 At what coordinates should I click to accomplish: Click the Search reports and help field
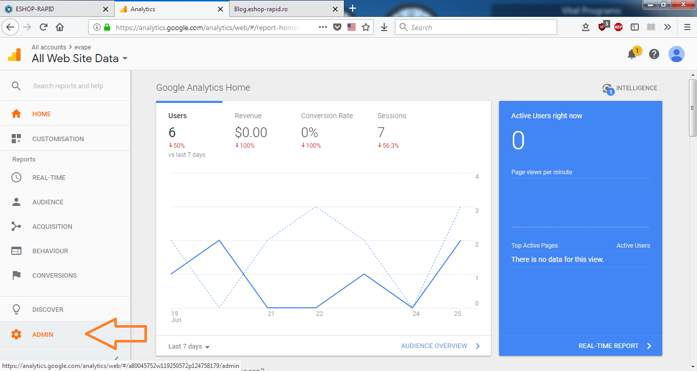(68, 86)
